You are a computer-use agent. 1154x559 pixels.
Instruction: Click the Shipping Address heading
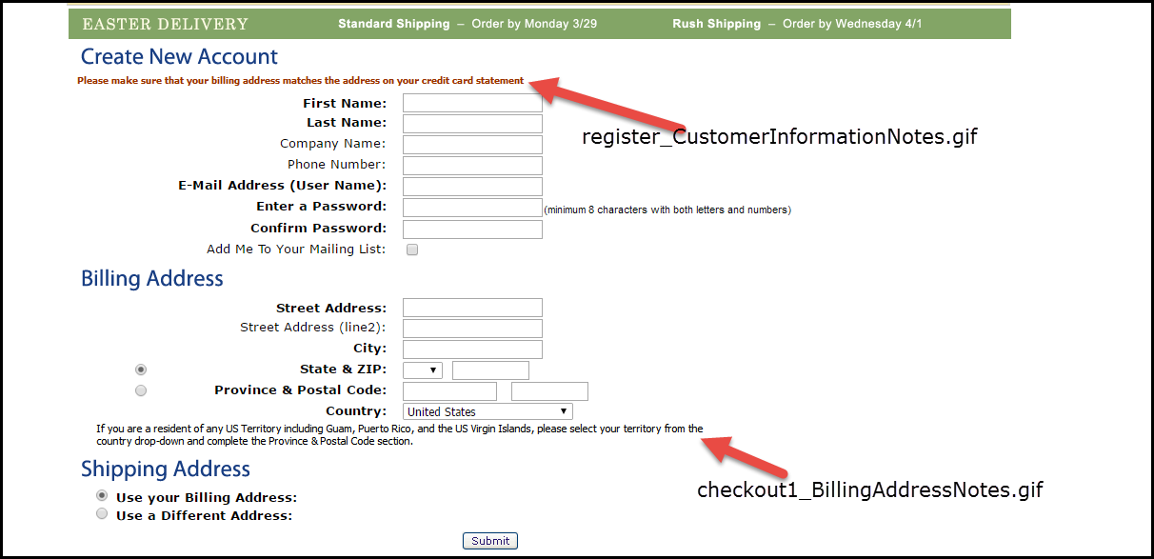pyautogui.click(x=166, y=469)
